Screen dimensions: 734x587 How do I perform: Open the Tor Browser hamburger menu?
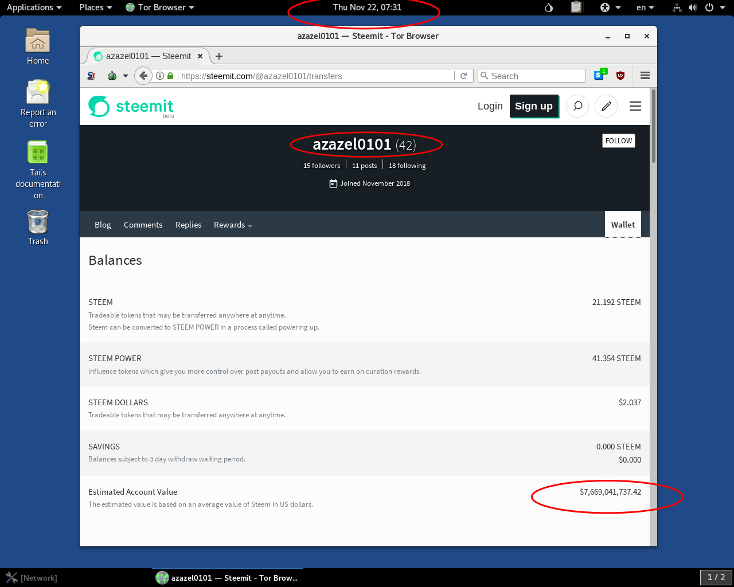[x=645, y=76]
